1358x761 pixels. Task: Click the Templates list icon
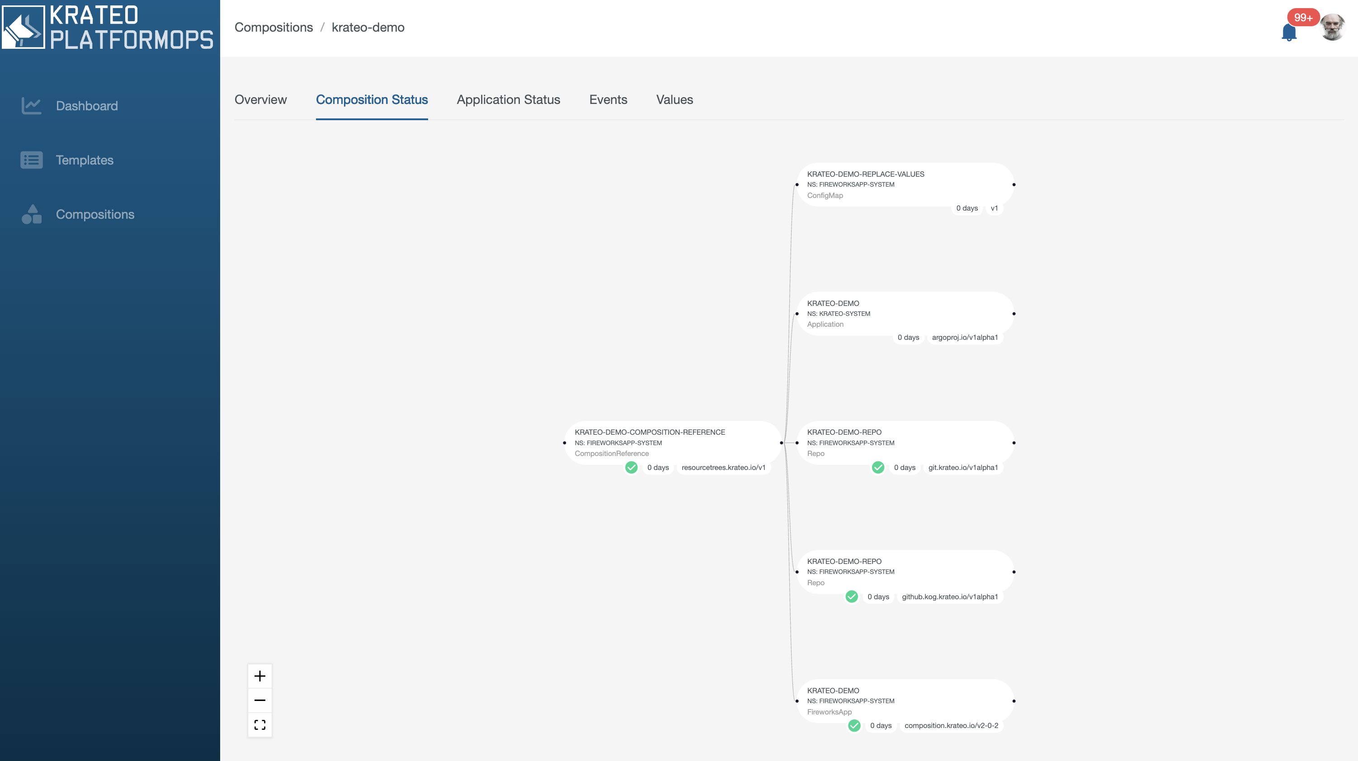tap(31, 160)
